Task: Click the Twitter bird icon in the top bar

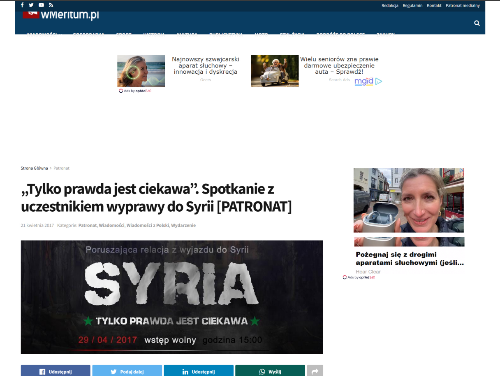Action: click(x=31, y=5)
